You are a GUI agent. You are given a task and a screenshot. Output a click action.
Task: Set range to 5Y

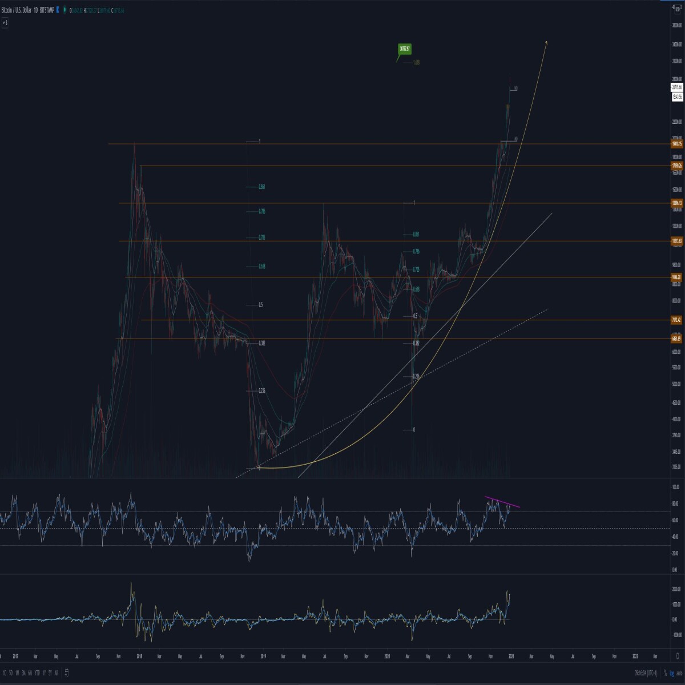50,674
